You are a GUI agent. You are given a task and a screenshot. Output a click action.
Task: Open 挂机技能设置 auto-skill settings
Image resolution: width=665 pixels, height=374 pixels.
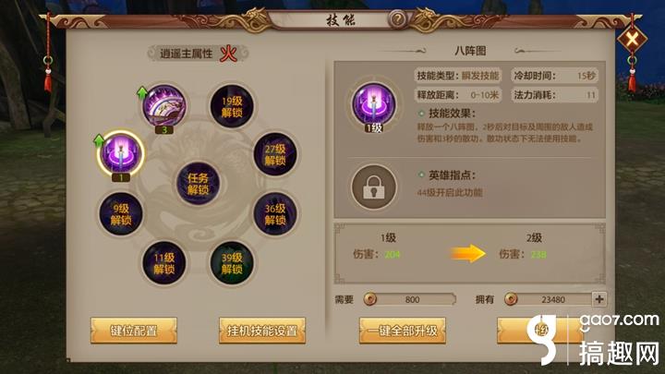pos(262,331)
